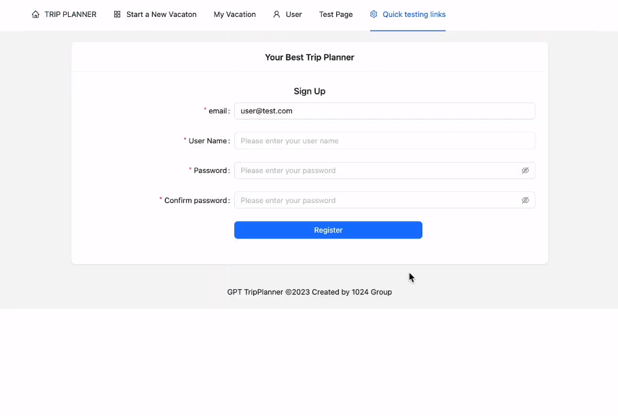Click the User Name input field
The height and width of the screenshot is (416, 618).
click(x=384, y=140)
